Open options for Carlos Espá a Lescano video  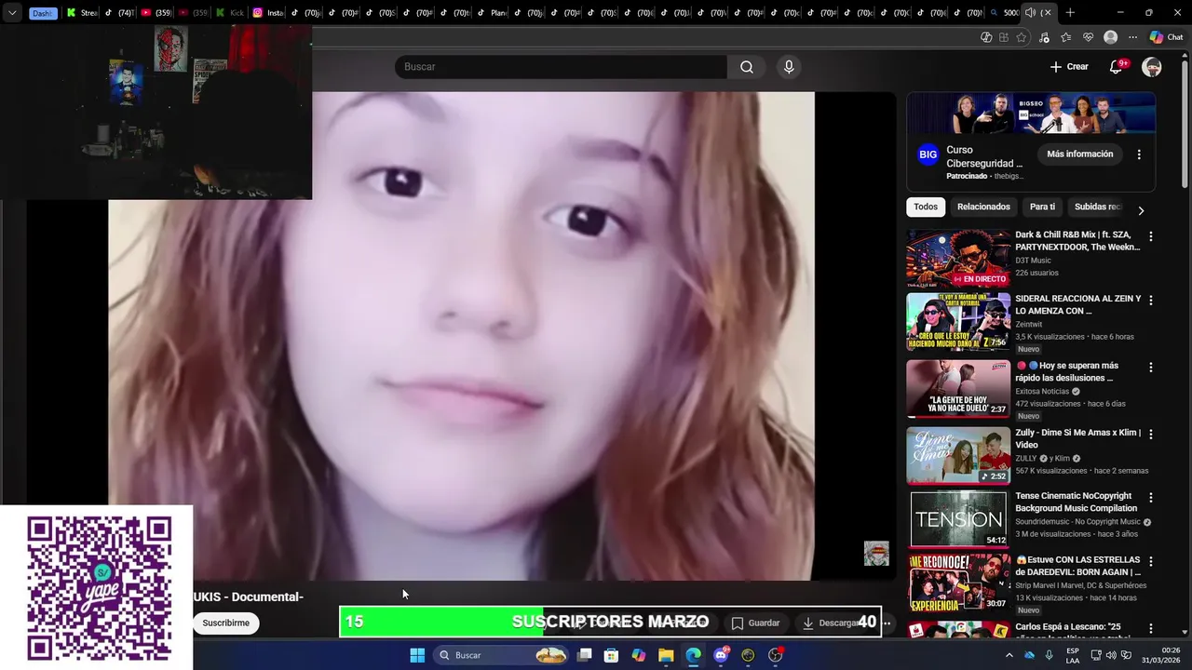point(1151,629)
